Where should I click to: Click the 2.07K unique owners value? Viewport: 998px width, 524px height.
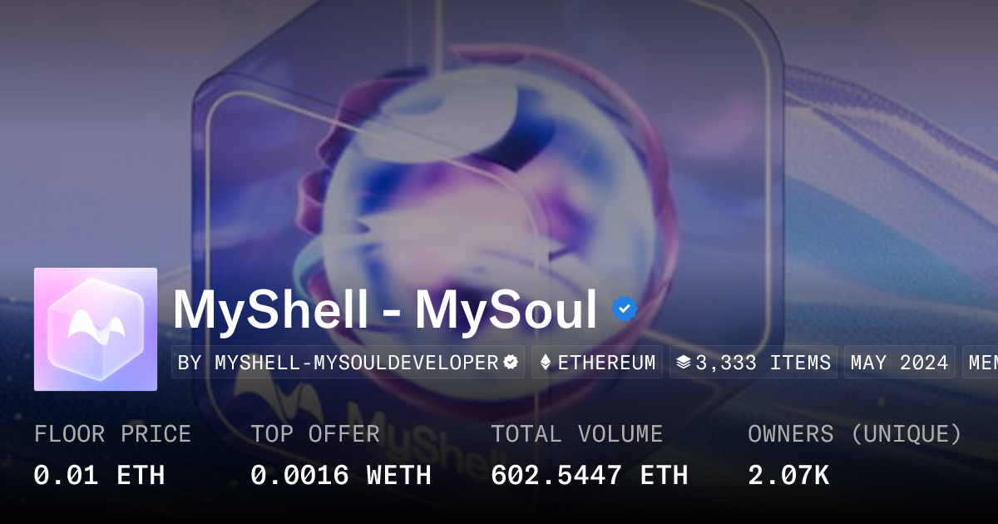point(788,475)
